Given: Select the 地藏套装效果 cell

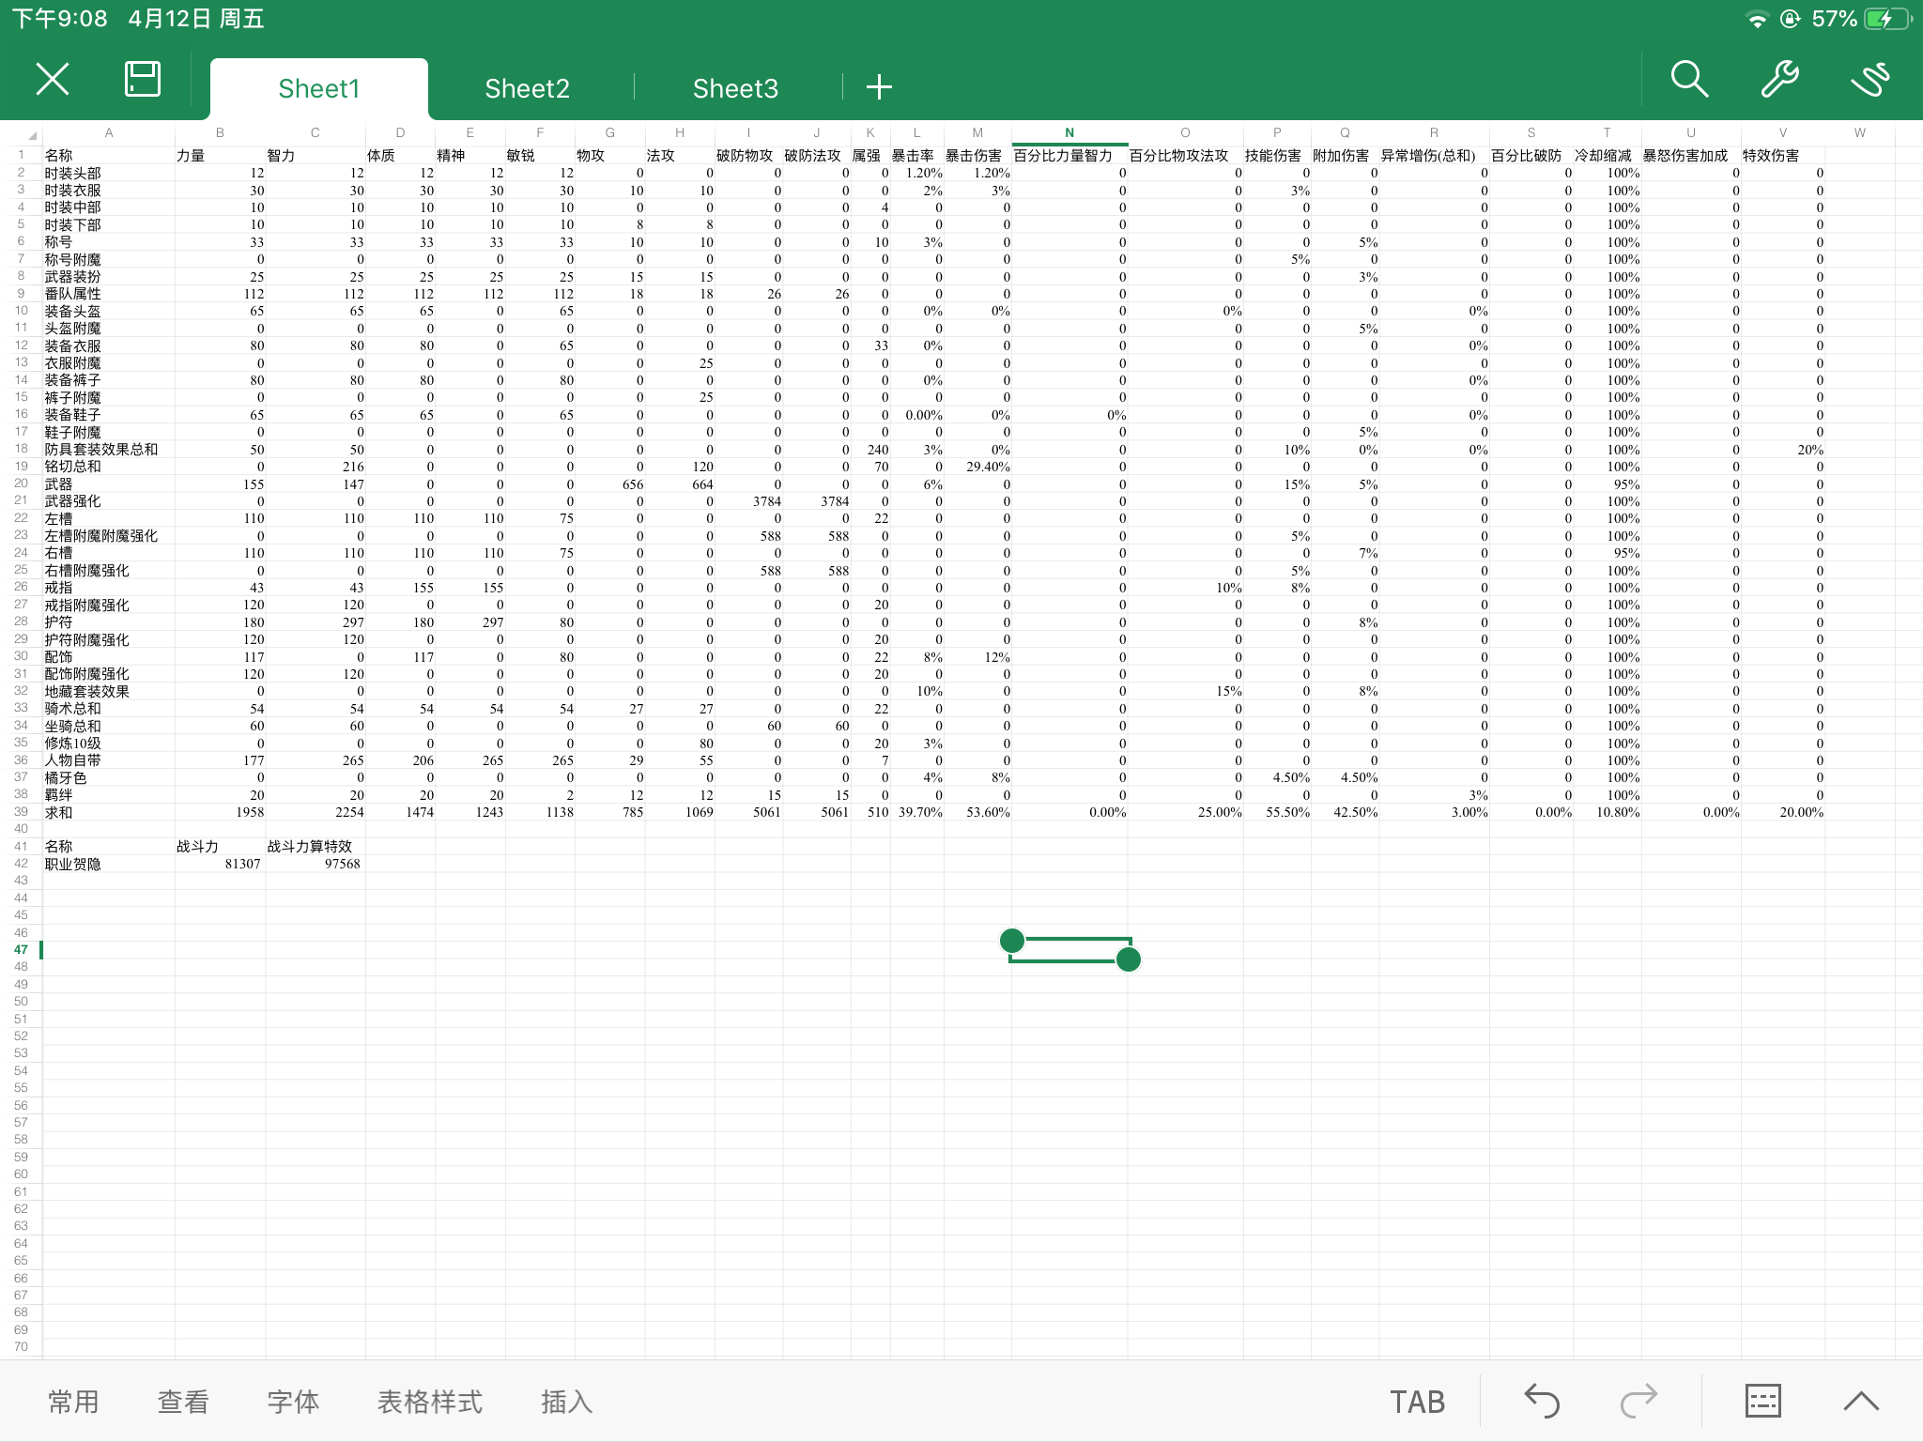Looking at the screenshot, I should coord(109,691).
